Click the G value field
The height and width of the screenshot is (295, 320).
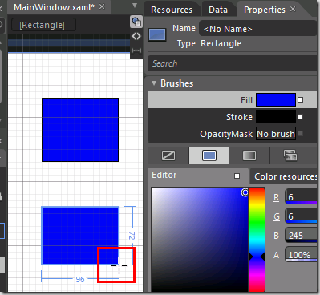(301, 216)
